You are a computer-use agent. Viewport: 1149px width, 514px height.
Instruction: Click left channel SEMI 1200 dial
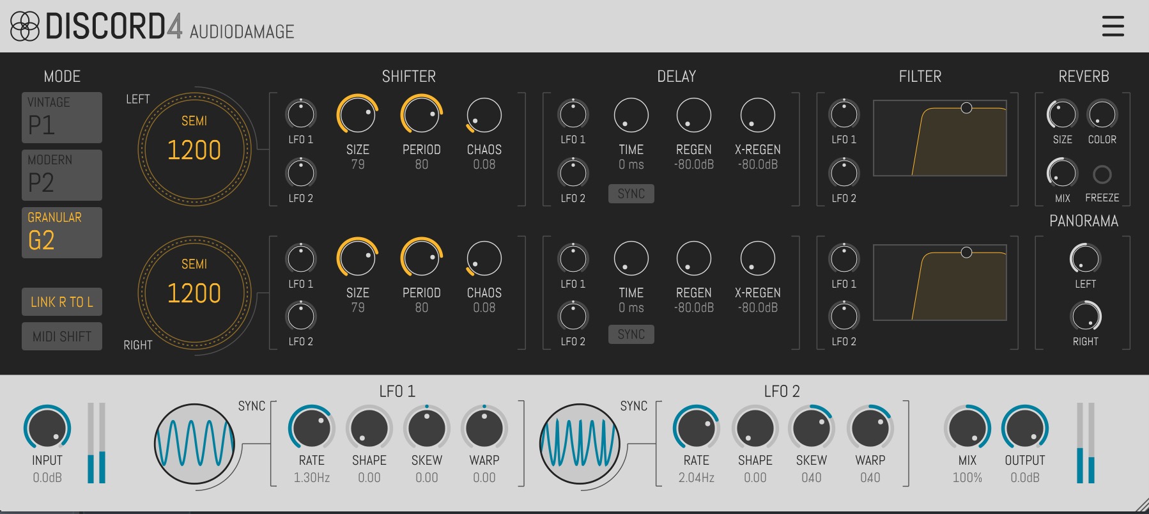point(194,150)
